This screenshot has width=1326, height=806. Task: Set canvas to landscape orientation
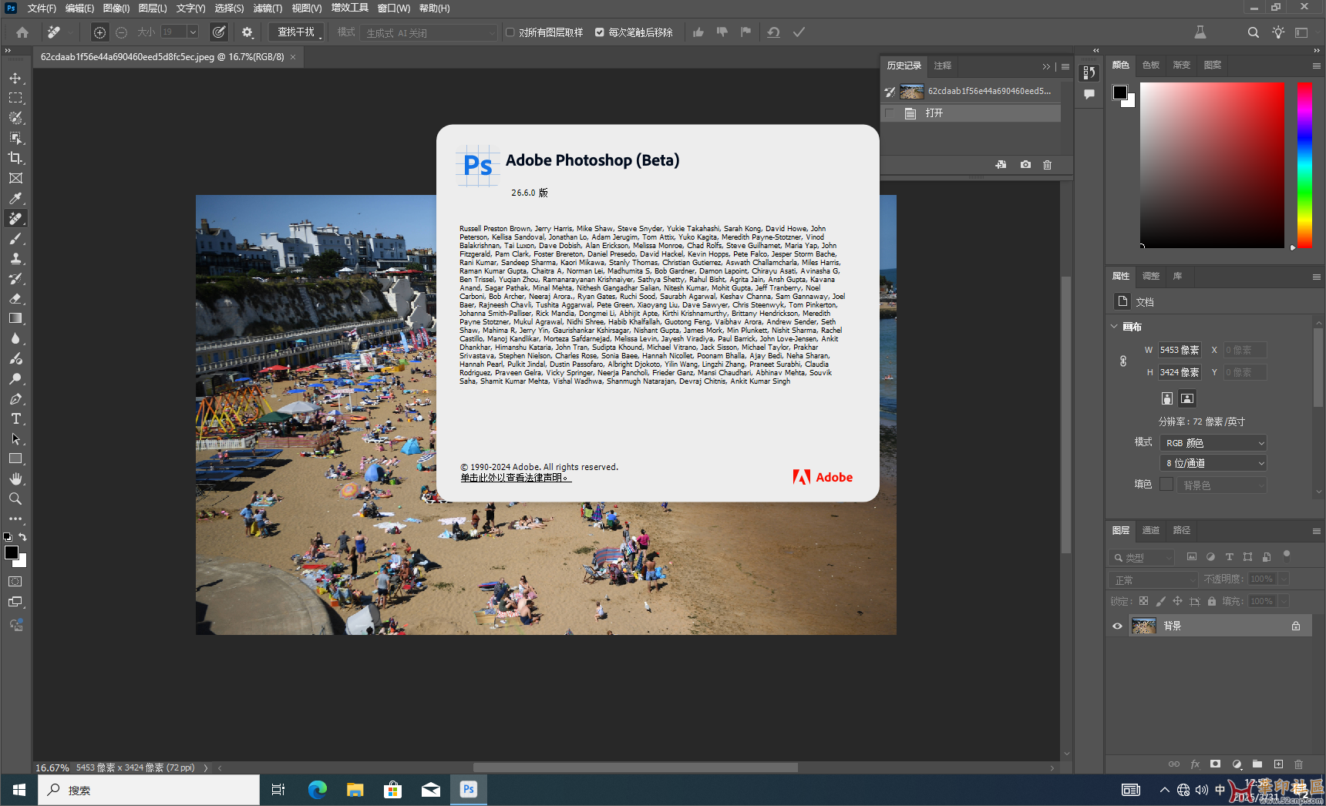[x=1187, y=398]
